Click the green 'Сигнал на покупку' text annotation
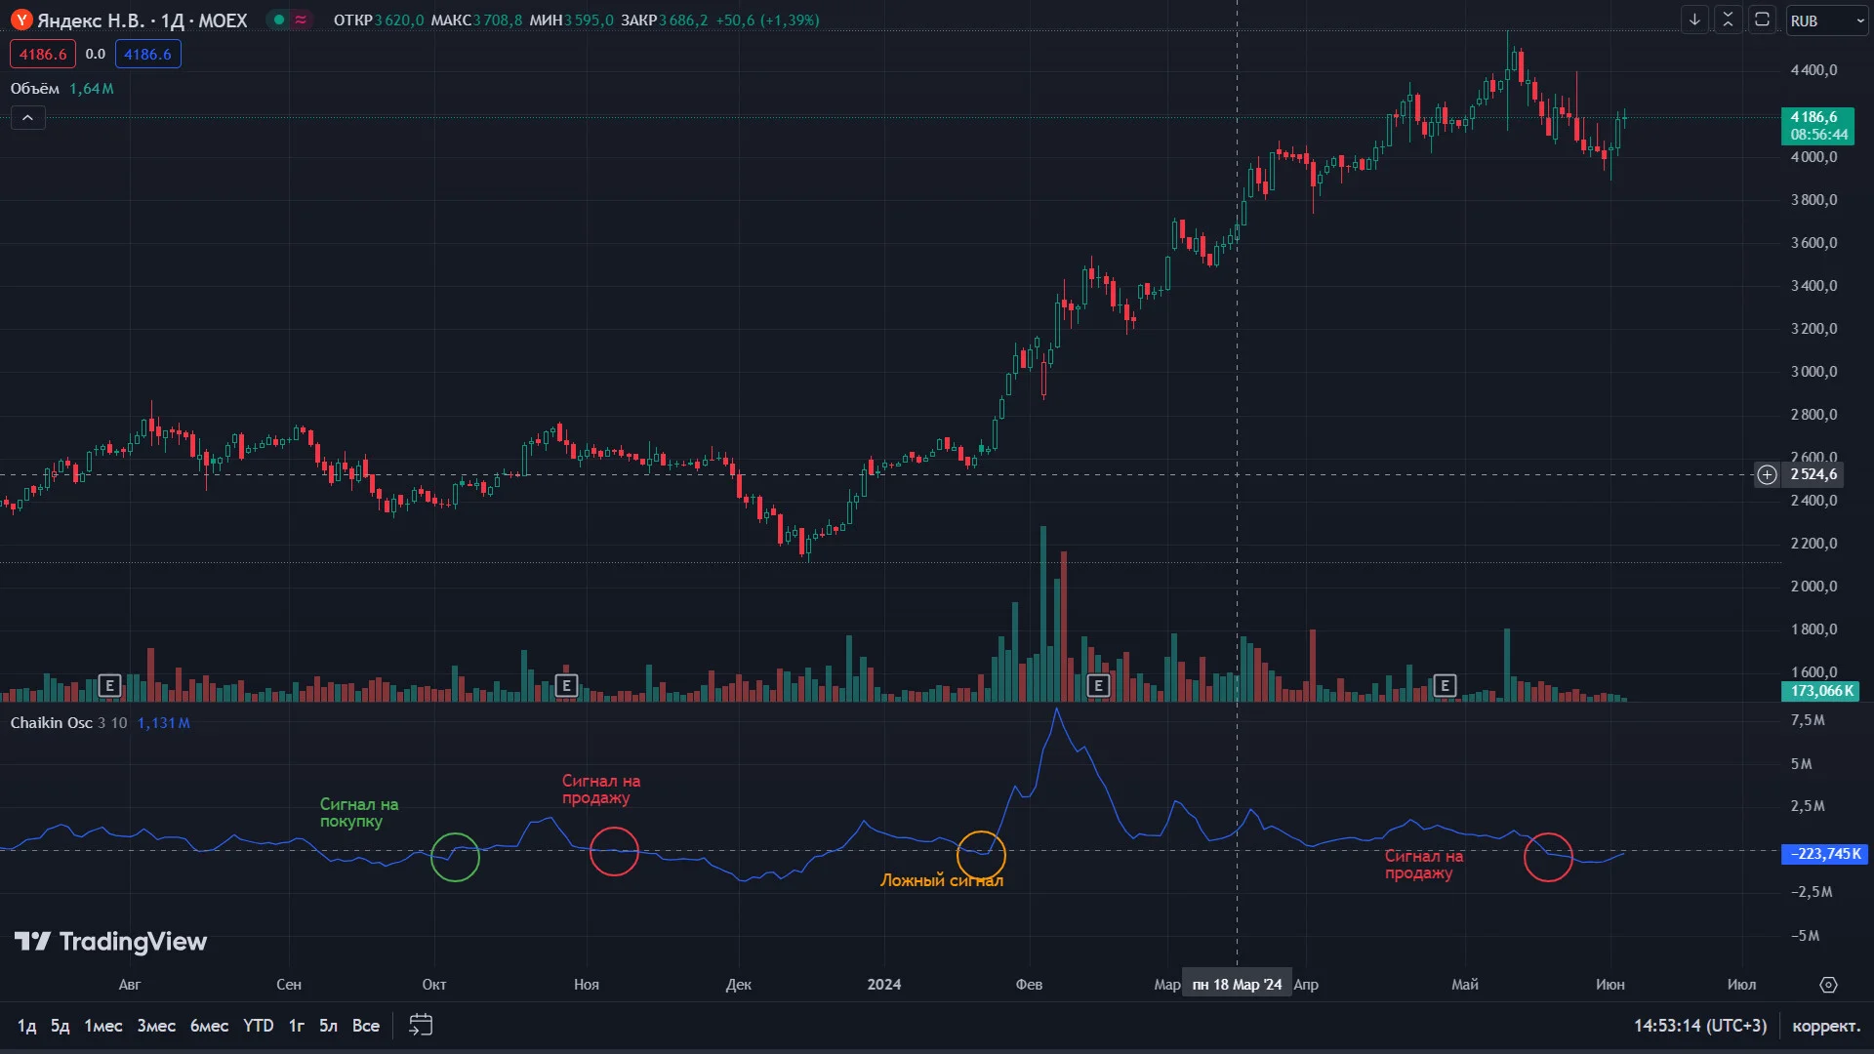The height and width of the screenshot is (1054, 1874). pos(359,813)
